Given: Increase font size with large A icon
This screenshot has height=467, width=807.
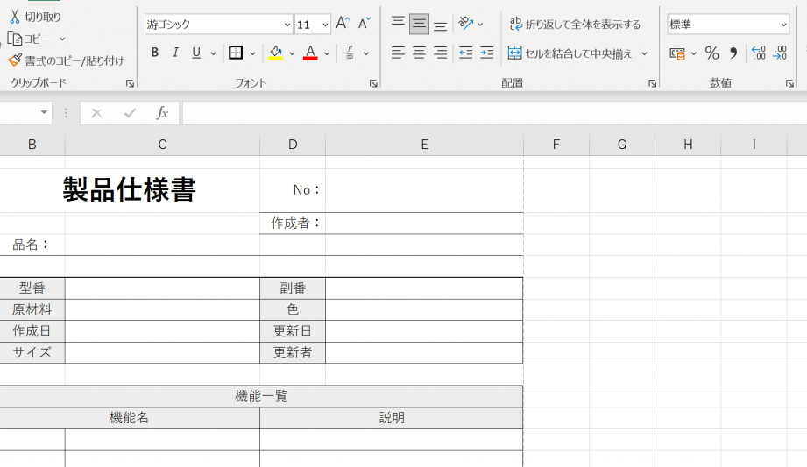Looking at the screenshot, I should click(343, 23).
